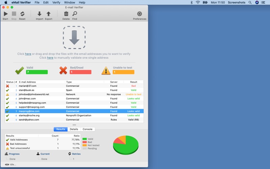Click the large drop zone arrow icon
The image size is (270, 169).
[74, 38]
